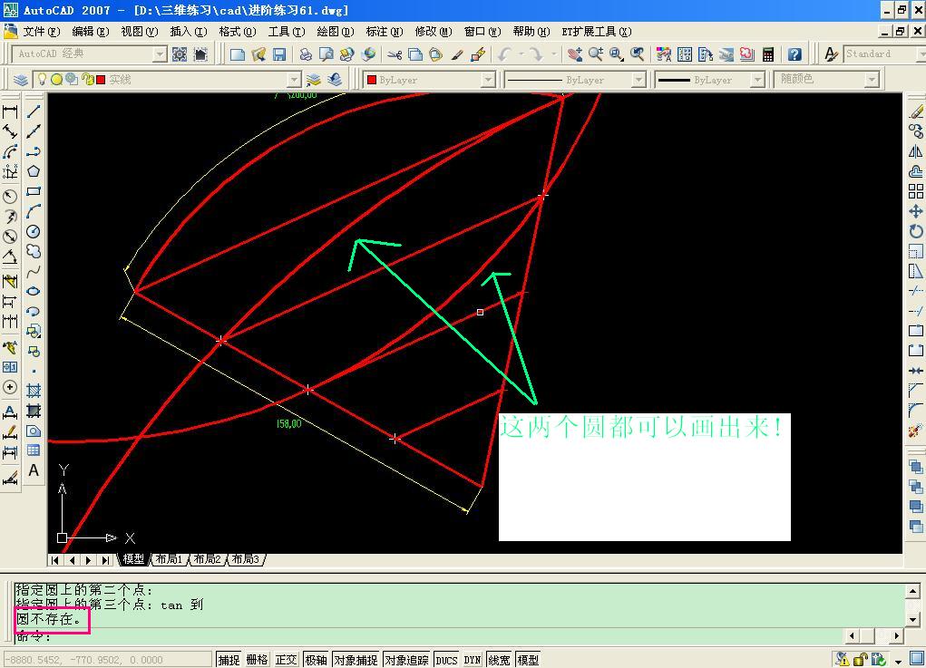Toggle the 极轴 polar tracking
This screenshot has width=926, height=668.
[316, 660]
